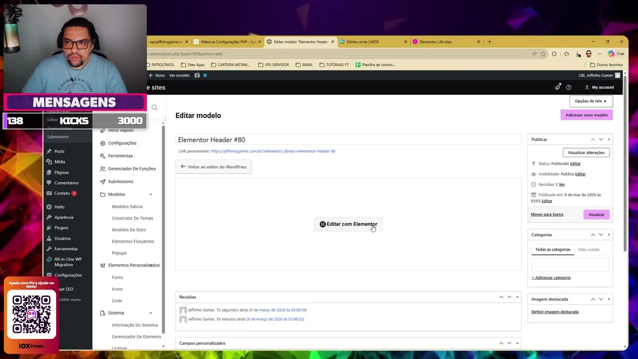Open Posts in the WordPress sidebar
Viewport: 638px width, 359px height.
coord(59,151)
